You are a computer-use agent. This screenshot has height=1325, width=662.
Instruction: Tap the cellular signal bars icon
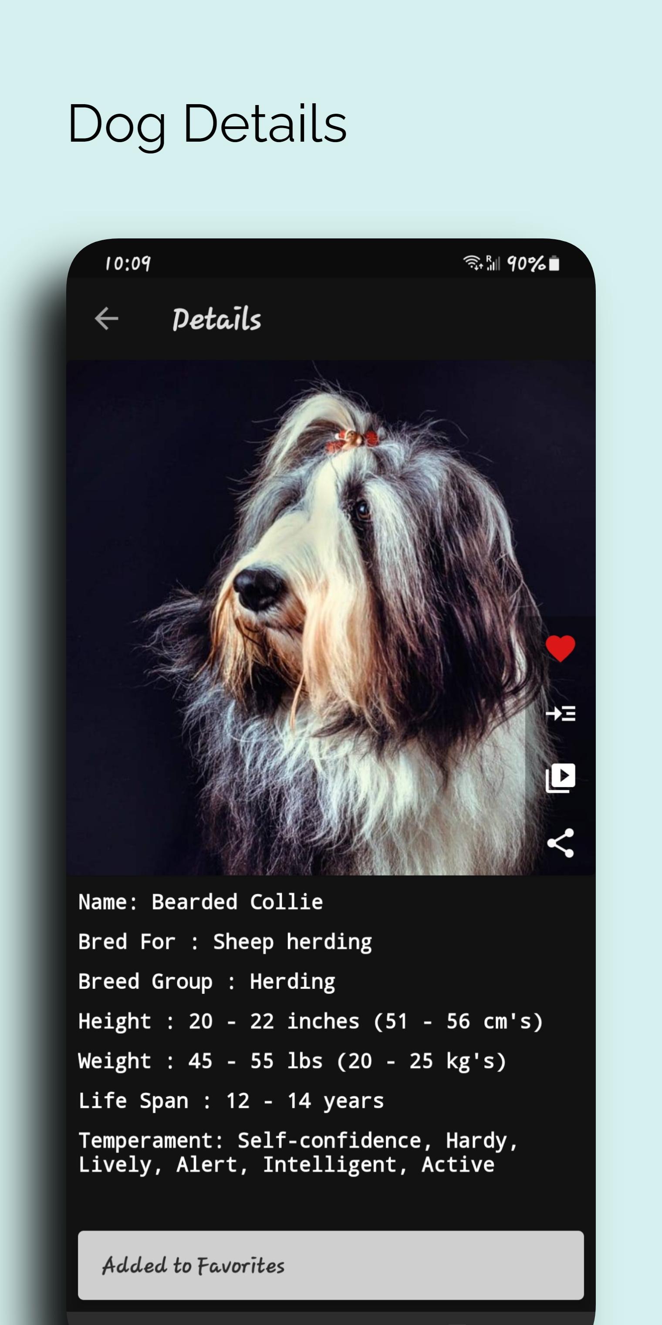[x=493, y=263]
